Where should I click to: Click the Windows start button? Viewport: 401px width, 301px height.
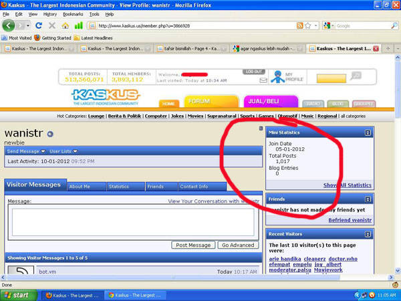point(18,296)
